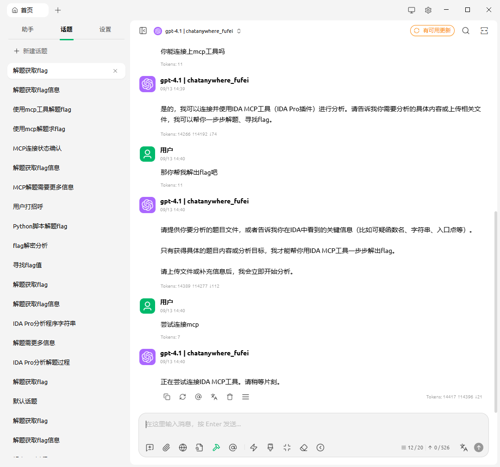Click the Tokens: 14417 usage label
Viewport: 500px width, 467px height.
pos(454,397)
